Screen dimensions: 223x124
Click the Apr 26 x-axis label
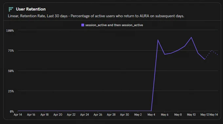click(x=98, y=114)
